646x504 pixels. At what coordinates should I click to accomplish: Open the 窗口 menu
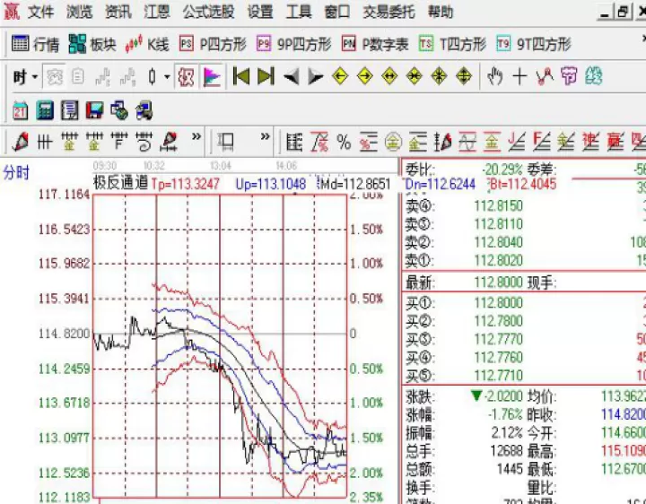tap(337, 12)
